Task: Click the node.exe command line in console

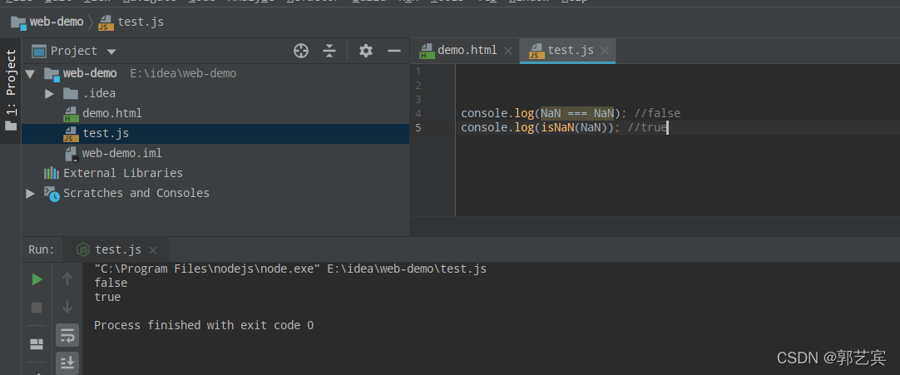Action: (289, 269)
